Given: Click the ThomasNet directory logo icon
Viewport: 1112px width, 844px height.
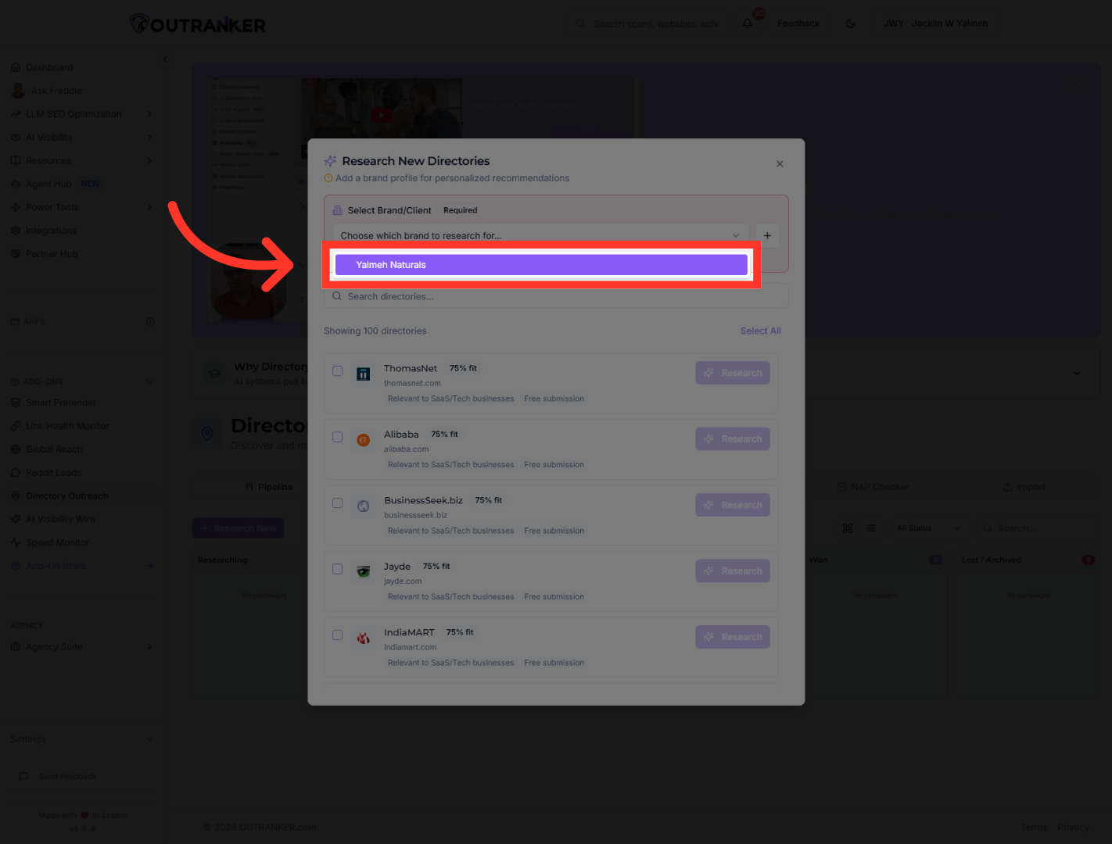Looking at the screenshot, I should [364, 374].
